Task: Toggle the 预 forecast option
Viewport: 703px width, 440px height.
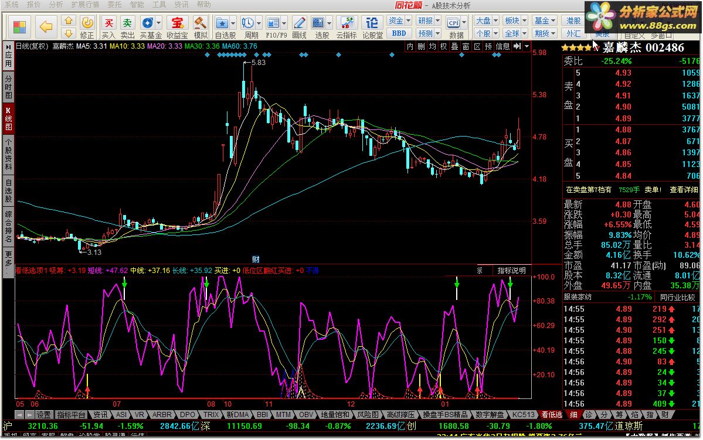Action: click(488, 46)
